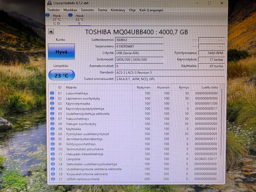Click the Hyvä health status button
The width and height of the screenshot is (256, 192).
click(61, 52)
